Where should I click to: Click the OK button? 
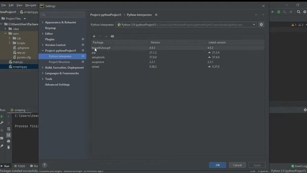click(x=217, y=165)
